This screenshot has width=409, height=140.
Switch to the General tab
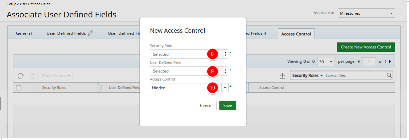[x=24, y=33]
